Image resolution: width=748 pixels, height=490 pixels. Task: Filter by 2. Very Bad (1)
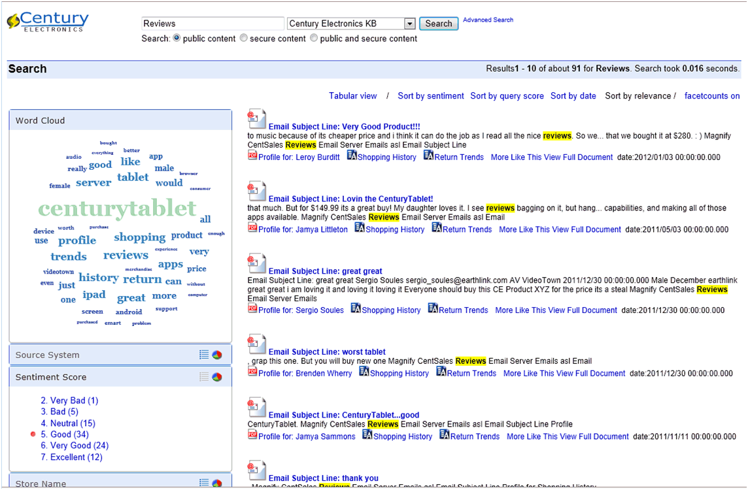click(69, 400)
